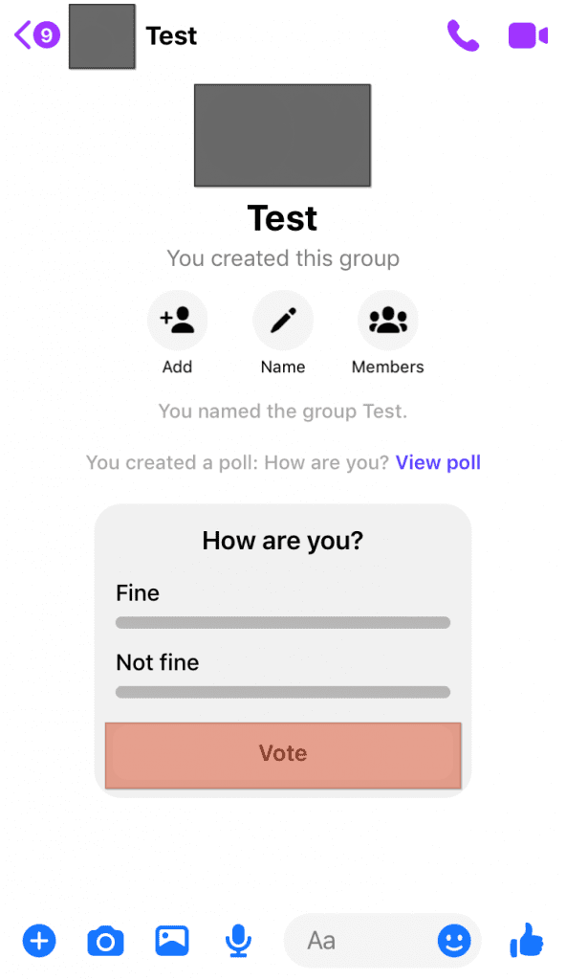Select the Not fine poll option
This screenshot has height=980, width=566.
157,662
